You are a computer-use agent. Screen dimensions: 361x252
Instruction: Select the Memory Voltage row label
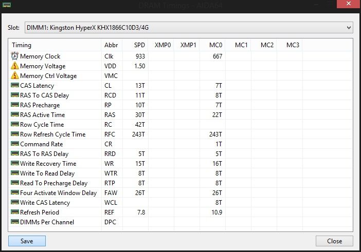click(x=43, y=66)
